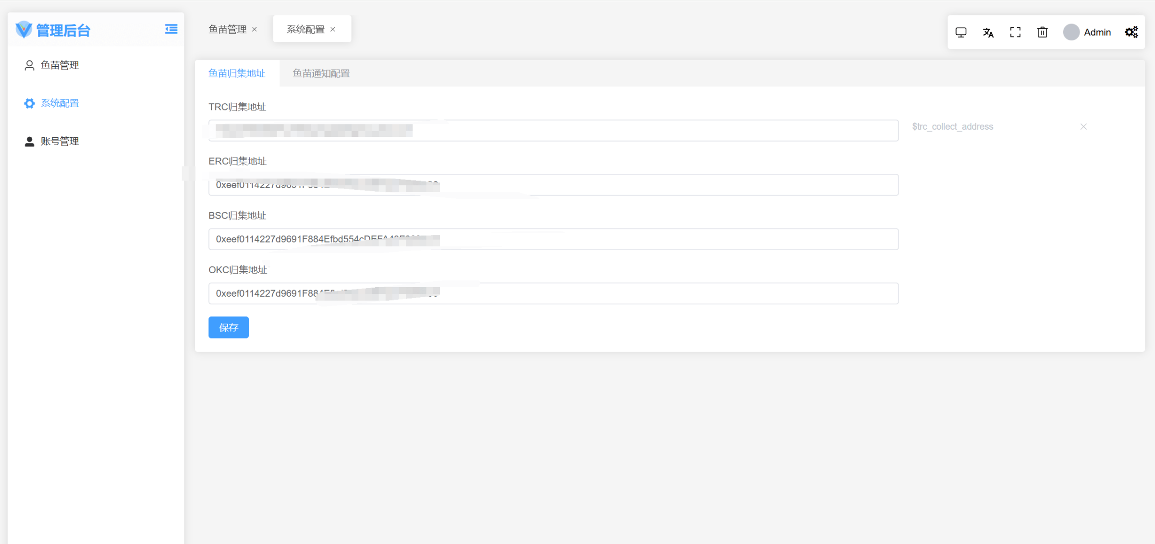Open the language translation icon
The image size is (1155, 544).
(x=988, y=32)
